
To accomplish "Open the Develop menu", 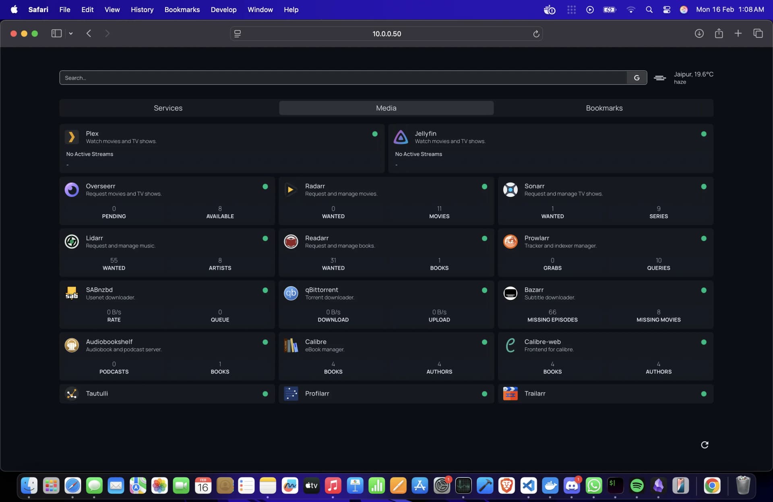I will click(223, 9).
